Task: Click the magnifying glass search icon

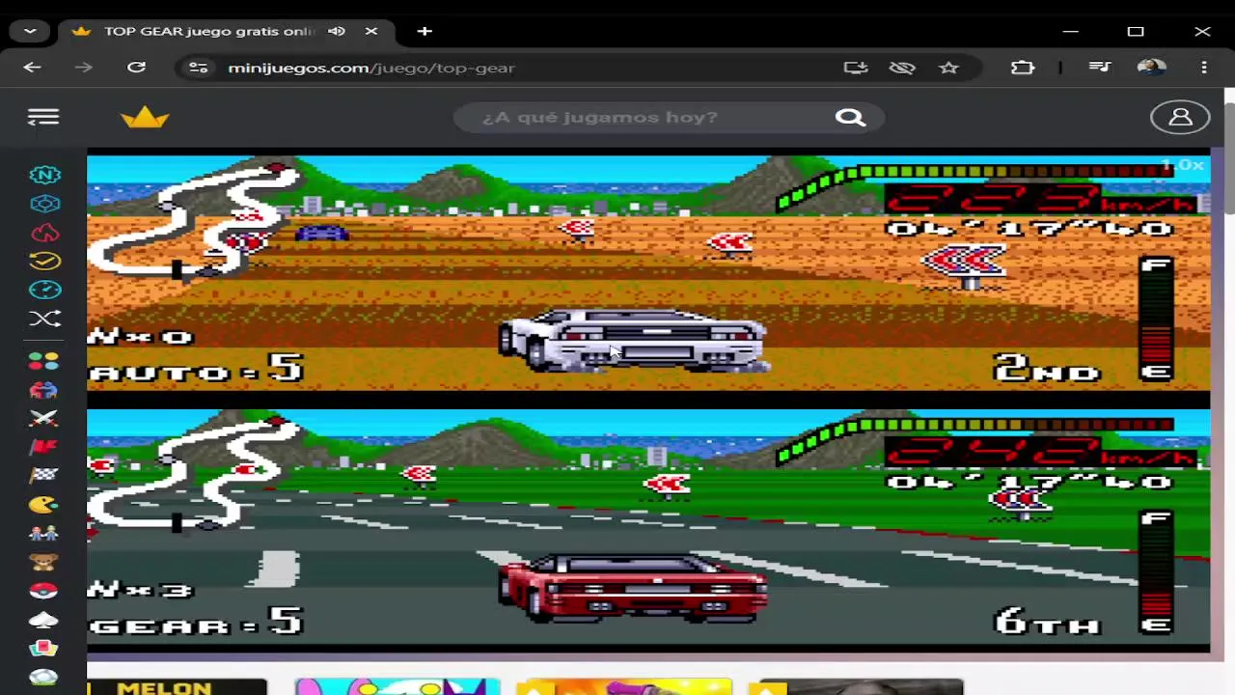Action: tap(850, 117)
